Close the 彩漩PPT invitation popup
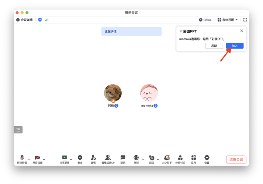Screen dimensions: 263x184 (242, 31)
